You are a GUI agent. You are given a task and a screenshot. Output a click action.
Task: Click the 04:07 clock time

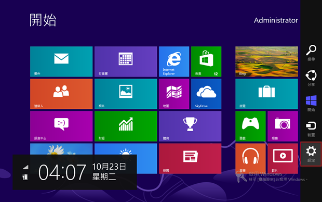tap(62, 172)
